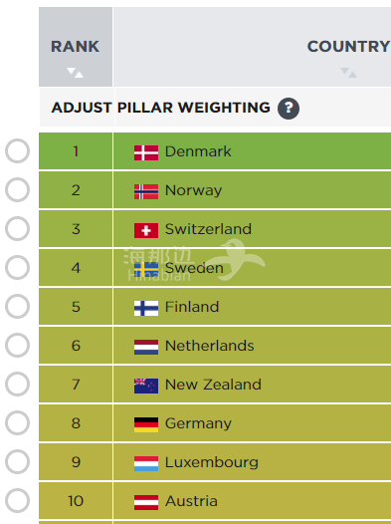The image size is (391, 524).
Task: Select the radio button for Denmark
Action: click(17, 150)
